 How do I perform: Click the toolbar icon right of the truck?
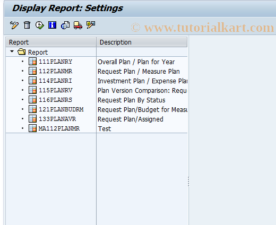pos(91,25)
